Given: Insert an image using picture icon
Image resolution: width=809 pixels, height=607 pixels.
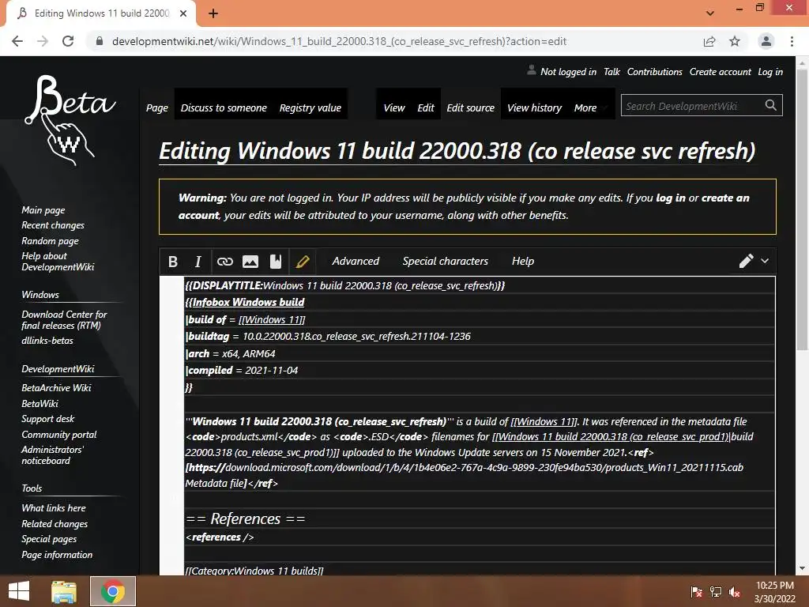Looking at the screenshot, I should click(x=250, y=262).
